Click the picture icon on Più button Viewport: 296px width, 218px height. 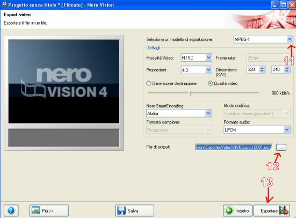pos(35,210)
